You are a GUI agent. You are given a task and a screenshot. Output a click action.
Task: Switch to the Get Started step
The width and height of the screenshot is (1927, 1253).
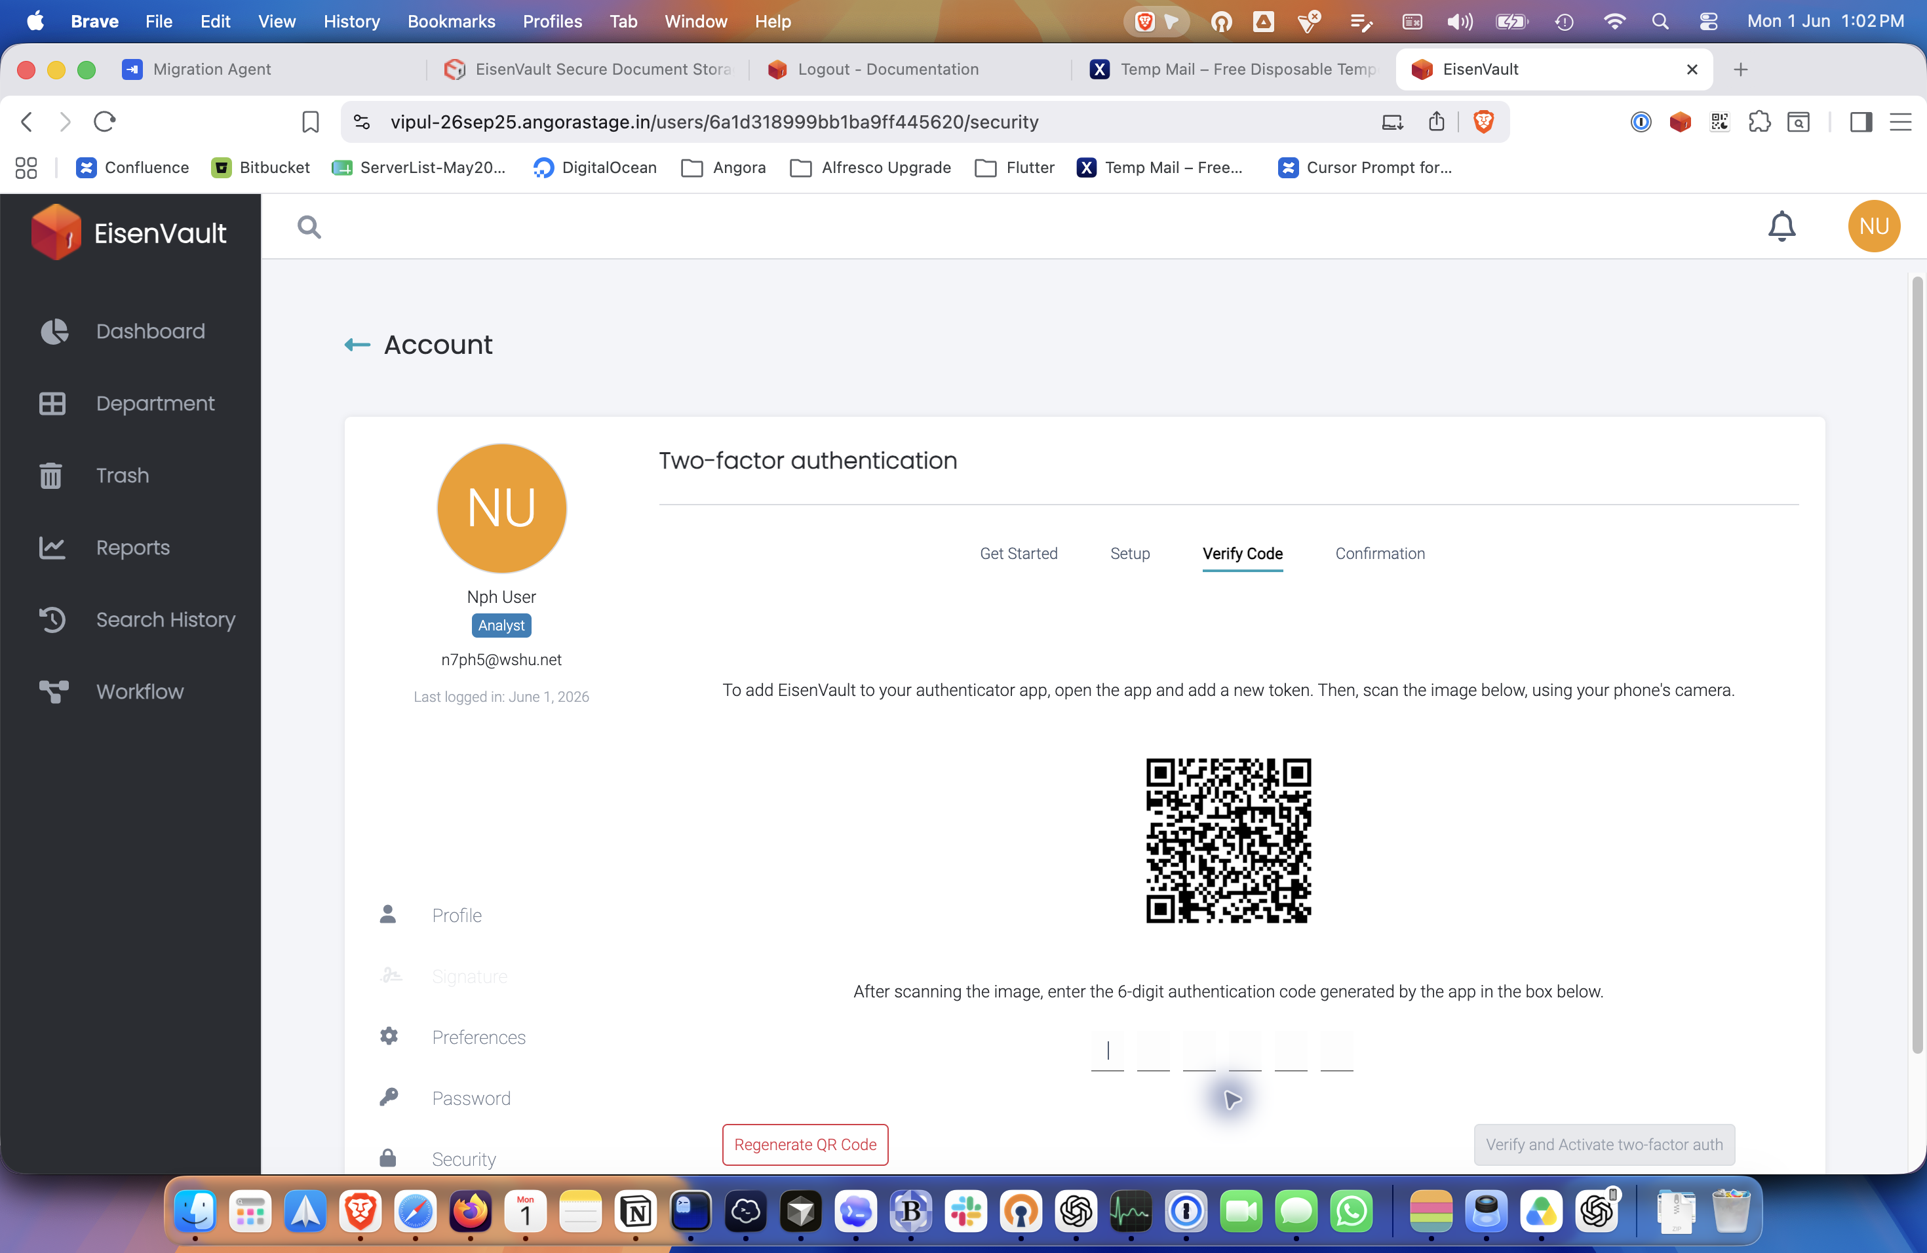(x=1019, y=554)
